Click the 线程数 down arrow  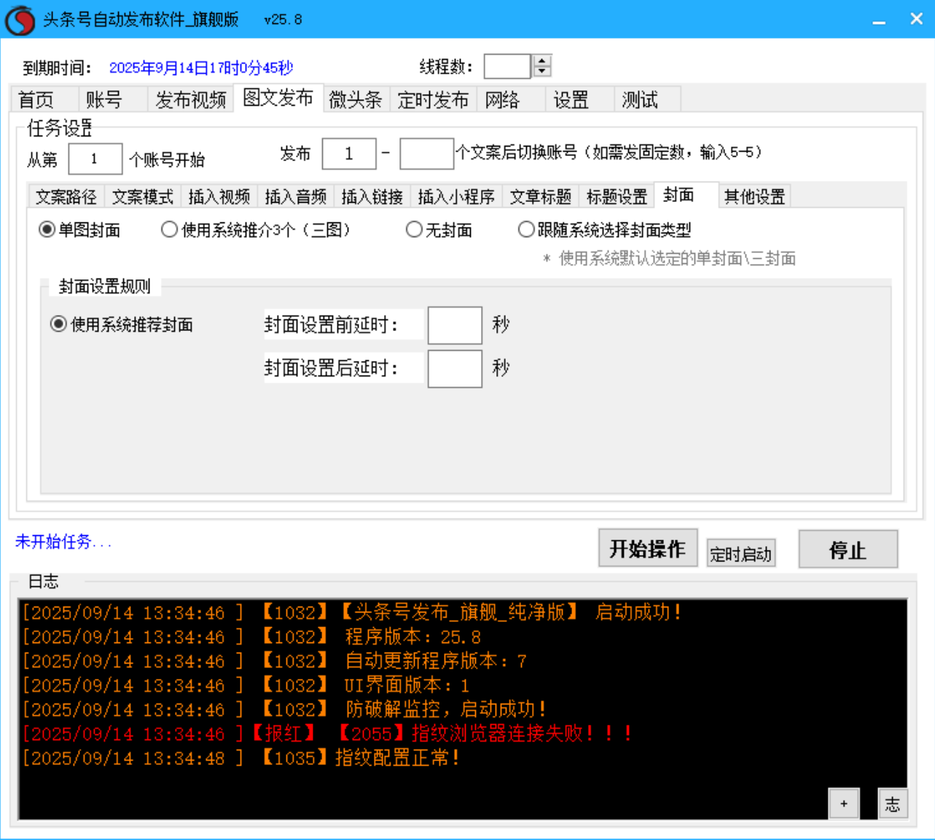(541, 71)
